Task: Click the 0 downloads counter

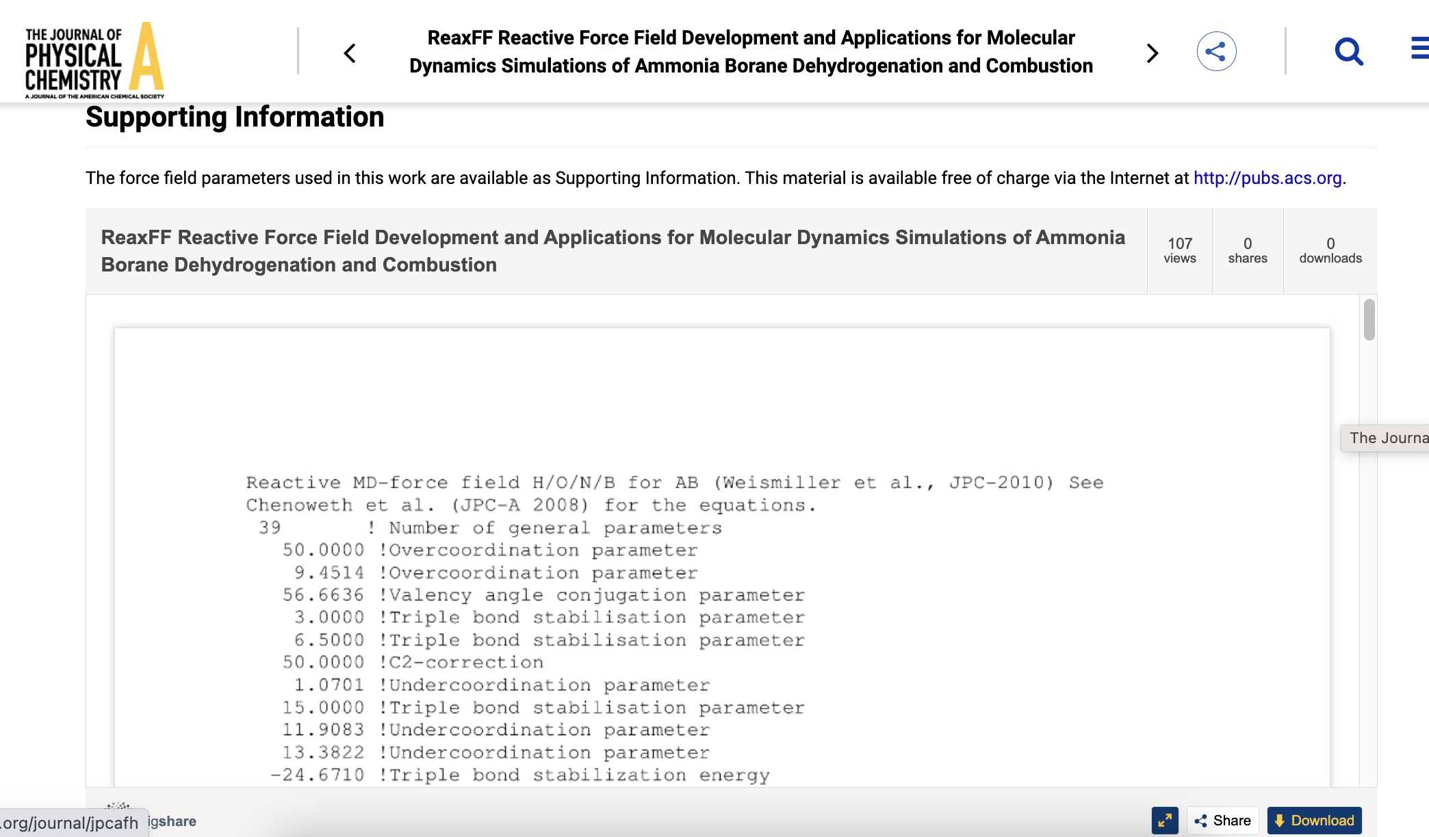Action: coord(1330,250)
